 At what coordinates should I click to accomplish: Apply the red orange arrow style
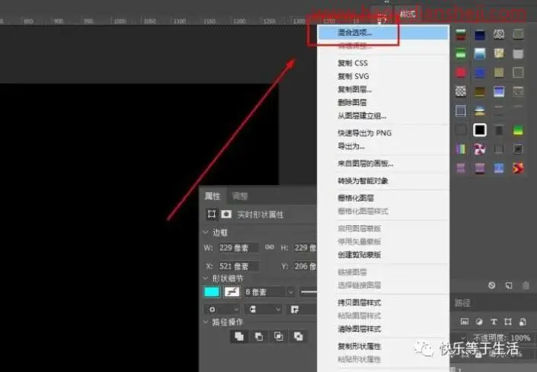[x=518, y=168]
